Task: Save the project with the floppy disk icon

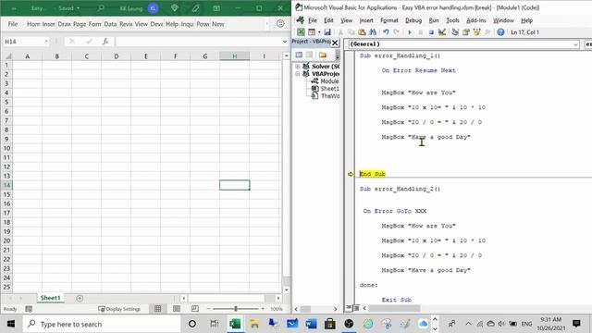Action: [x=327, y=32]
